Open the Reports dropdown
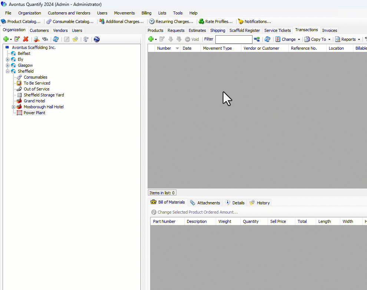The image size is (367, 290). [x=348, y=39]
